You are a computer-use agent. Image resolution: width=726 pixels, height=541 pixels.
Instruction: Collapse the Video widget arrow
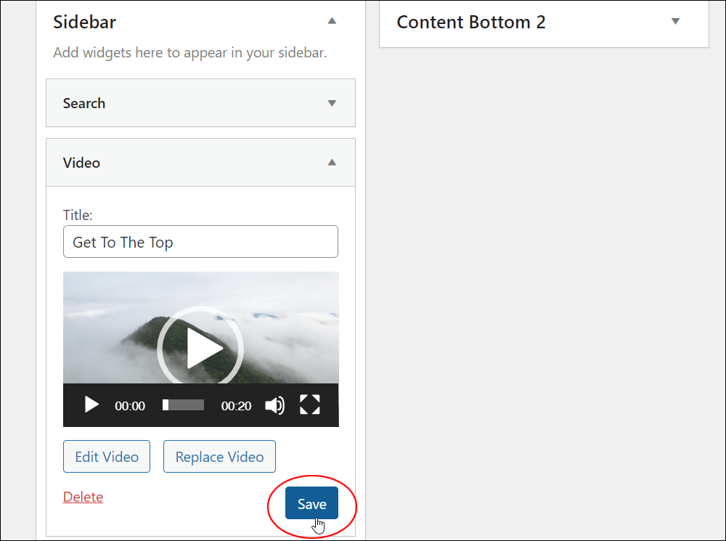click(x=332, y=162)
